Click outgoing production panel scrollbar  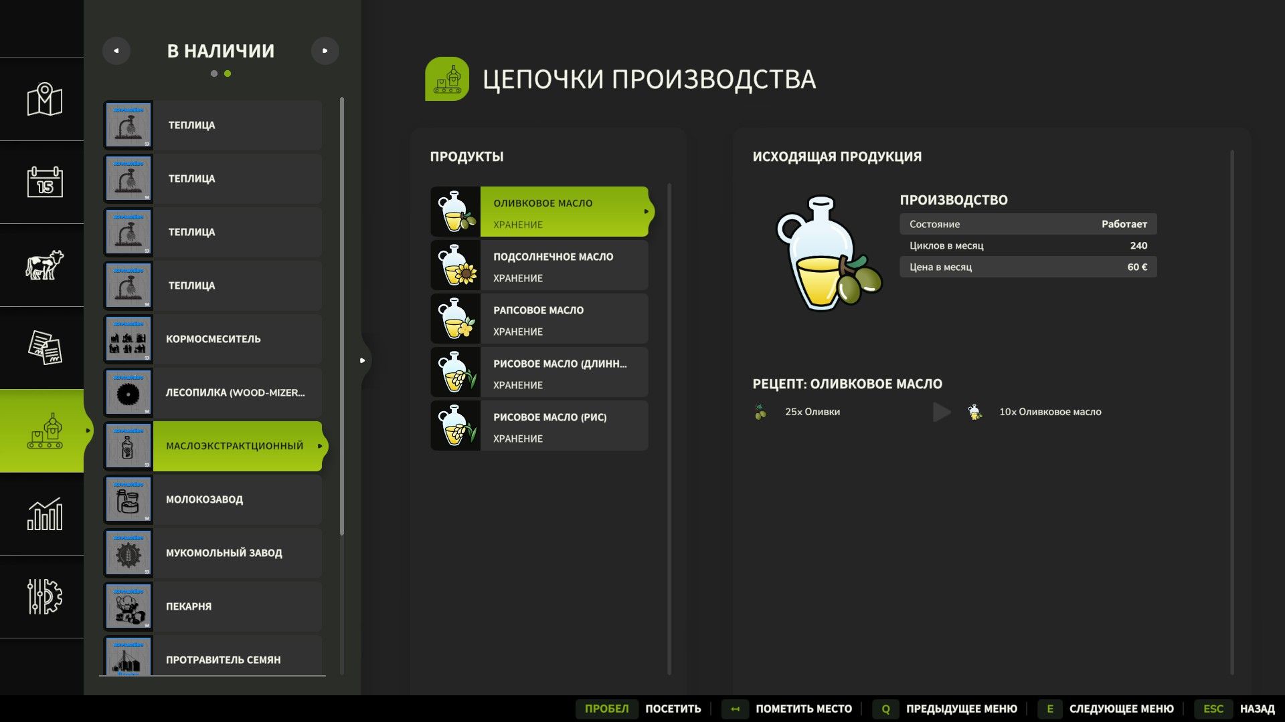coord(1232,412)
